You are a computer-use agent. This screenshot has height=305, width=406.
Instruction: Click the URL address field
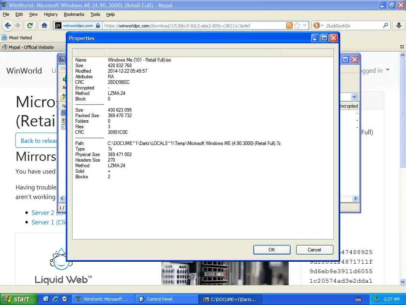click(x=194, y=25)
